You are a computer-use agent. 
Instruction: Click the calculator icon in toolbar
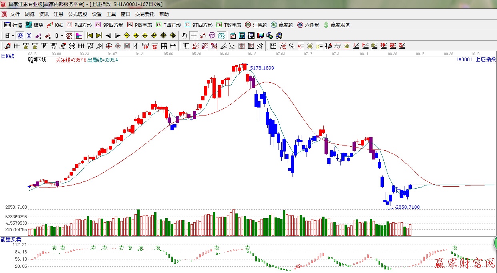click(x=242, y=36)
